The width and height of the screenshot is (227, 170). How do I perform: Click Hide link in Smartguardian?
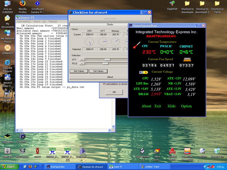(172, 106)
